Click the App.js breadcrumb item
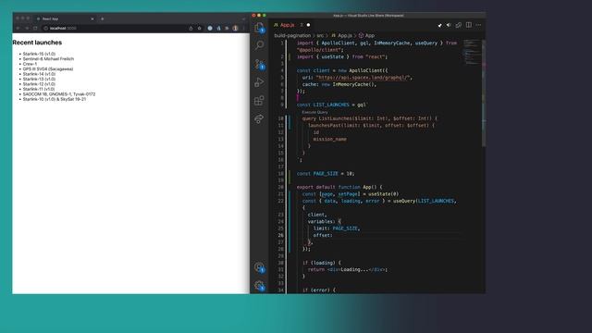The width and height of the screenshot is (592, 333). [x=342, y=35]
